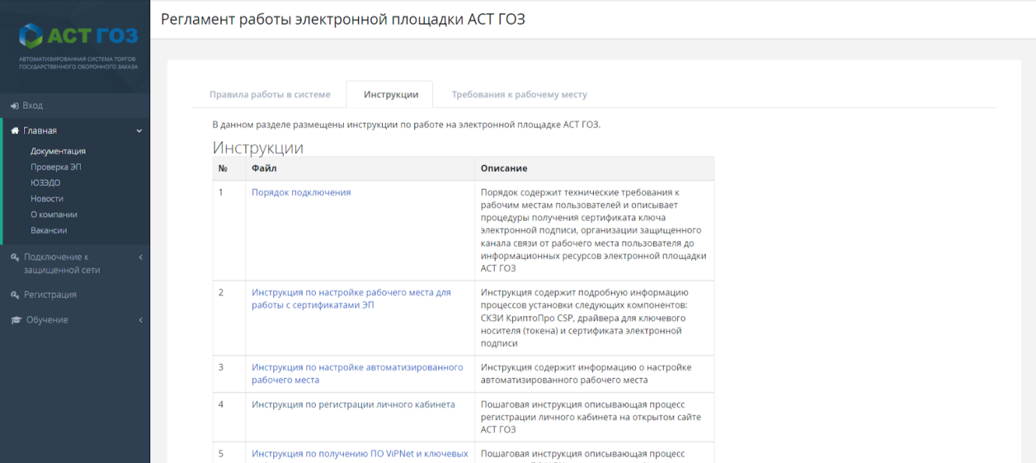Open the ViPNet software instruction link
This screenshot has width=1036, height=463.
(x=360, y=453)
